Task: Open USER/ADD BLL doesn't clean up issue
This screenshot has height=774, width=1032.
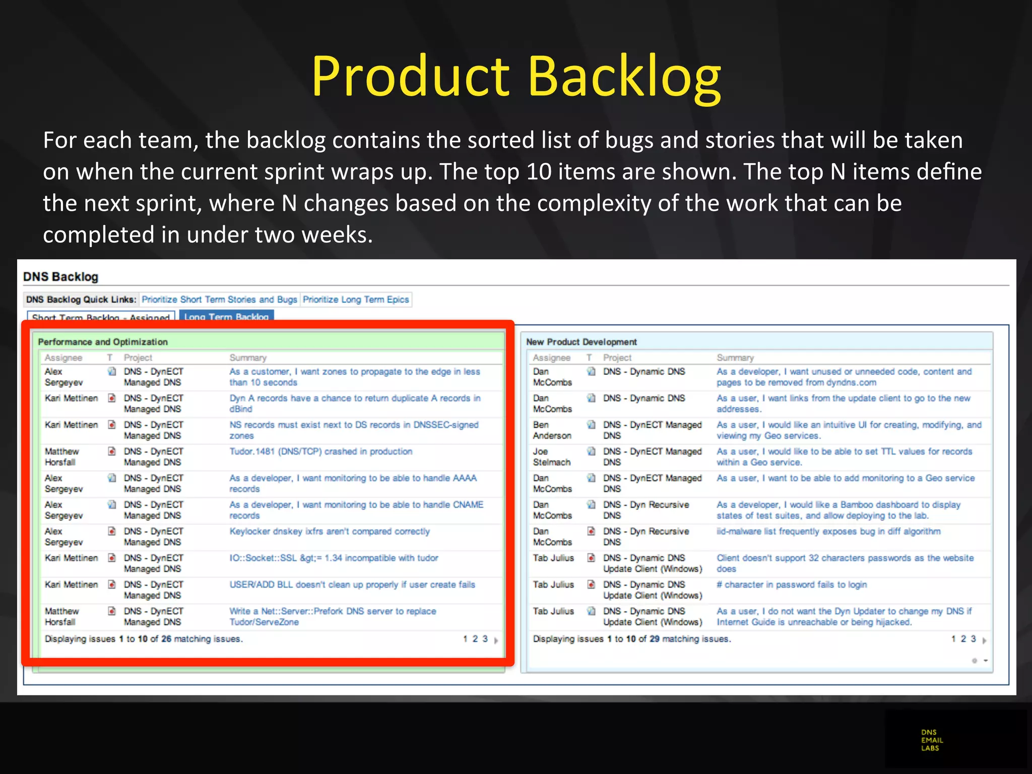Action: point(352,585)
